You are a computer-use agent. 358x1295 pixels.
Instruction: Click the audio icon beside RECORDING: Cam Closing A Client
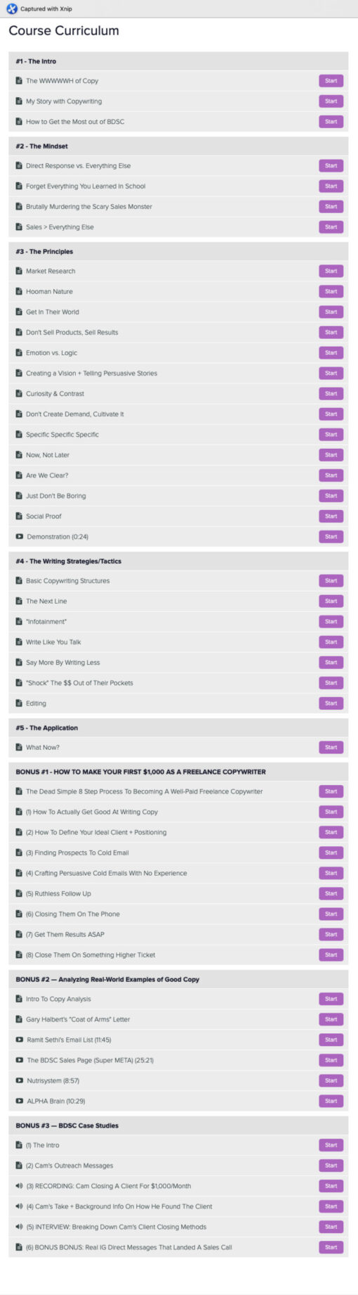click(20, 1186)
